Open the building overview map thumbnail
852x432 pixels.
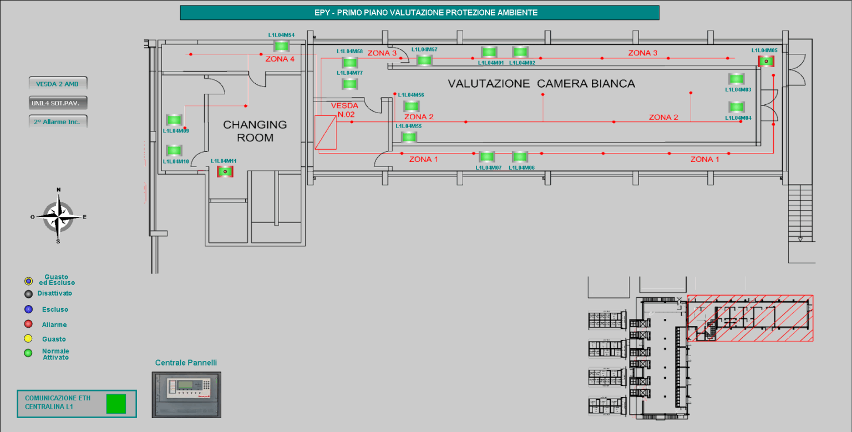(701, 347)
